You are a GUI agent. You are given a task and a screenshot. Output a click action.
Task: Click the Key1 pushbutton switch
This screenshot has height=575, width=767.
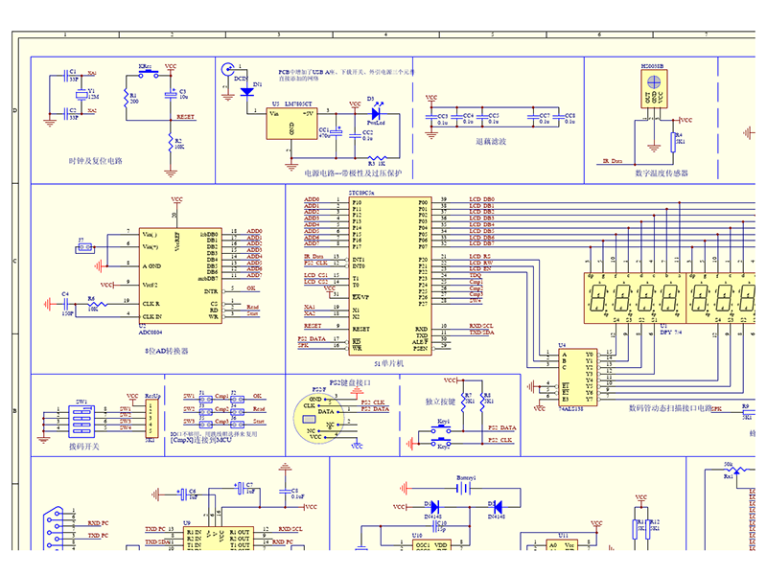[x=441, y=429]
